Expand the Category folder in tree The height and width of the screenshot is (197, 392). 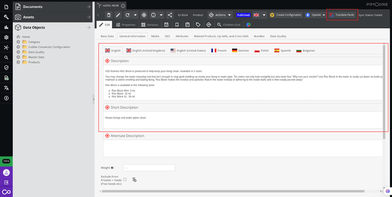coord(18,42)
